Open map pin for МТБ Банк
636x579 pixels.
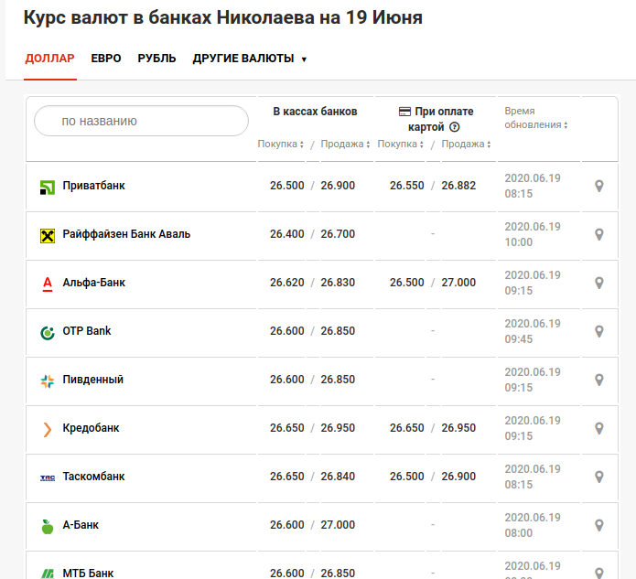[599, 573]
